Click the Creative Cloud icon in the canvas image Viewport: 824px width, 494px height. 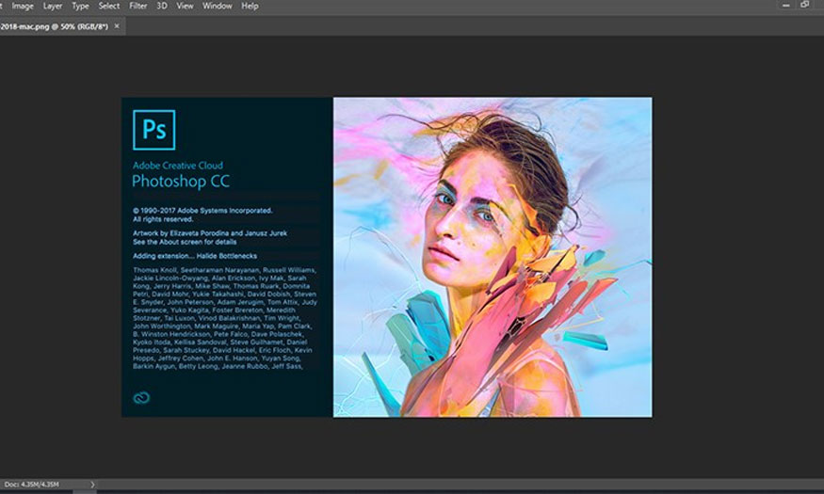(x=141, y=398)
